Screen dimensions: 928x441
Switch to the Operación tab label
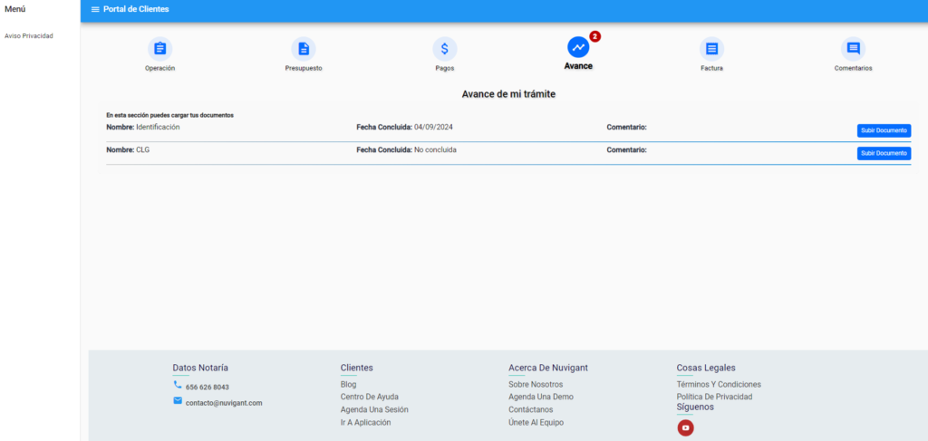(x=159, y=69)
